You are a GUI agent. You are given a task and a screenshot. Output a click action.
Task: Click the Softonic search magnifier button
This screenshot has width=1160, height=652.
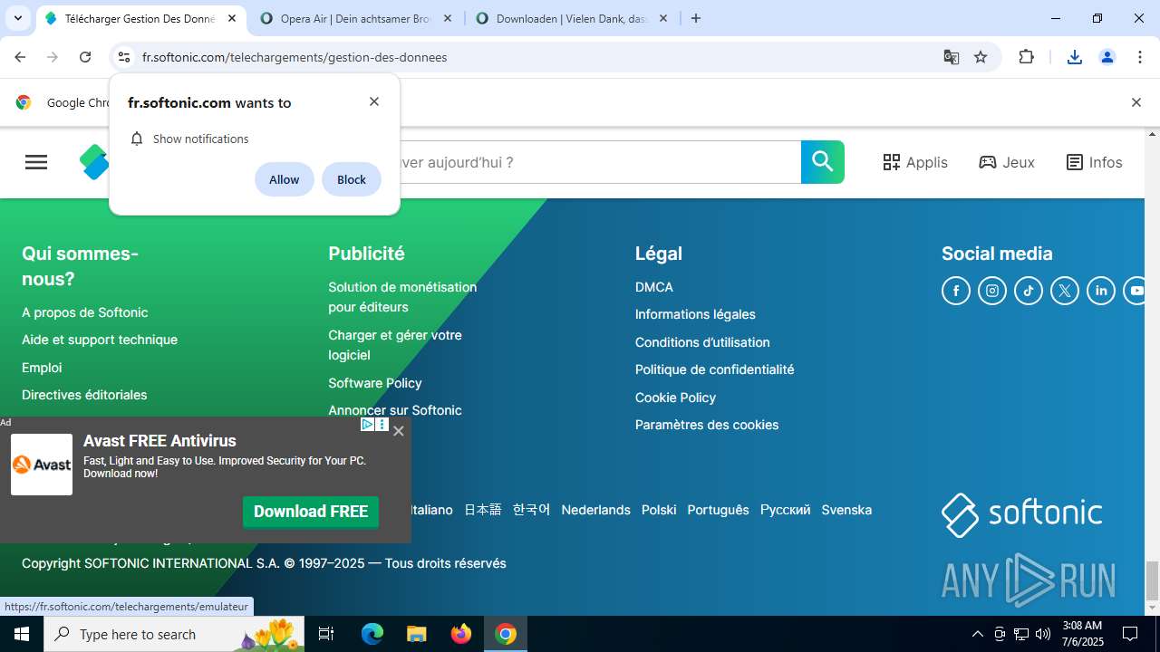pyautogui.click(x=823, y=162)
